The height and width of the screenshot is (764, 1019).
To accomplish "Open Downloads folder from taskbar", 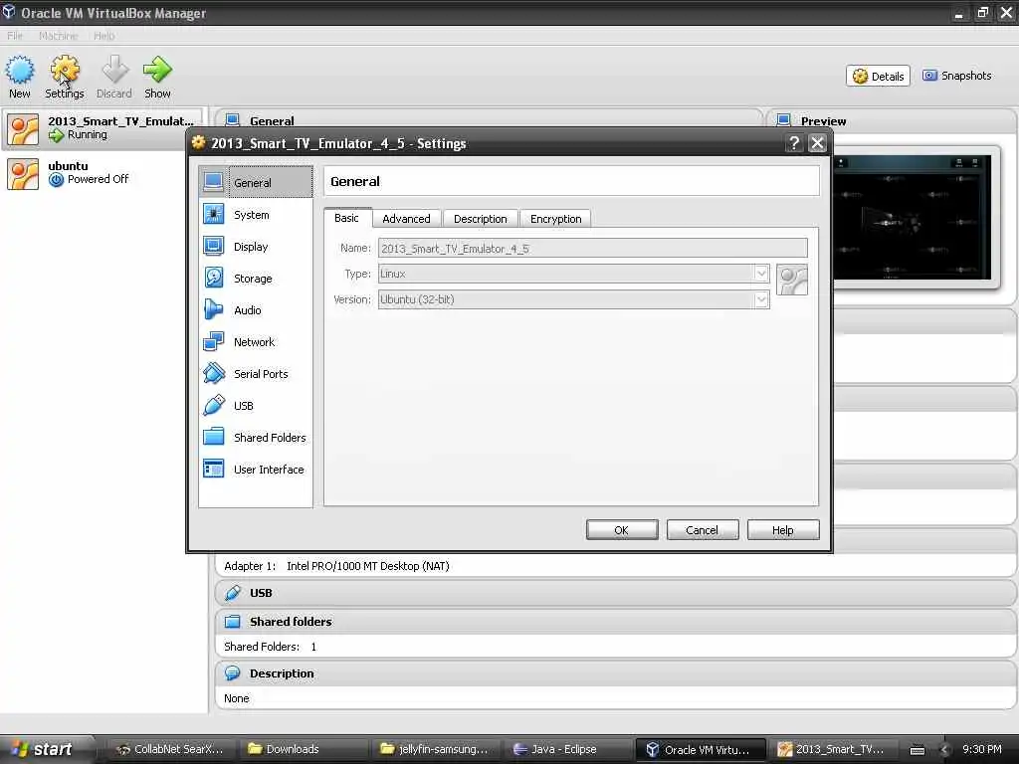I will (x=303, y=749).
